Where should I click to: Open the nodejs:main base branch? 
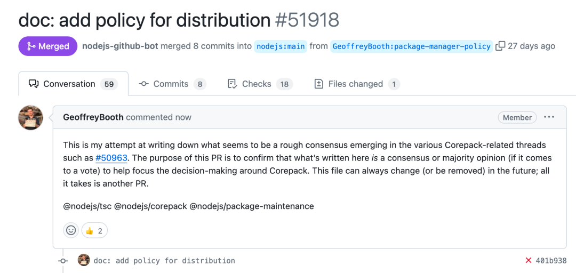(281, 46)
